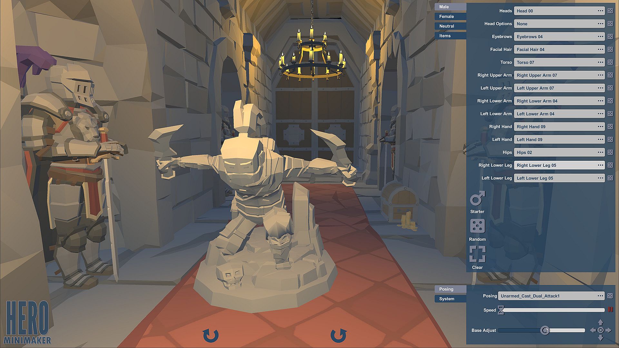Click the Base Adjust slider handle
This screenshot has width=619, height=348.
coord(545,330)
